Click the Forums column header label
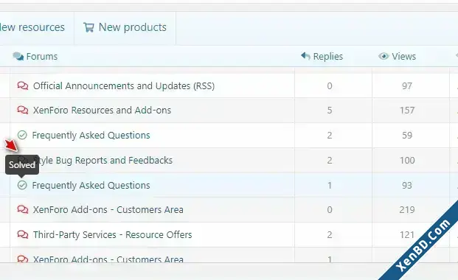The image size is (458, 280). [42, 56]
